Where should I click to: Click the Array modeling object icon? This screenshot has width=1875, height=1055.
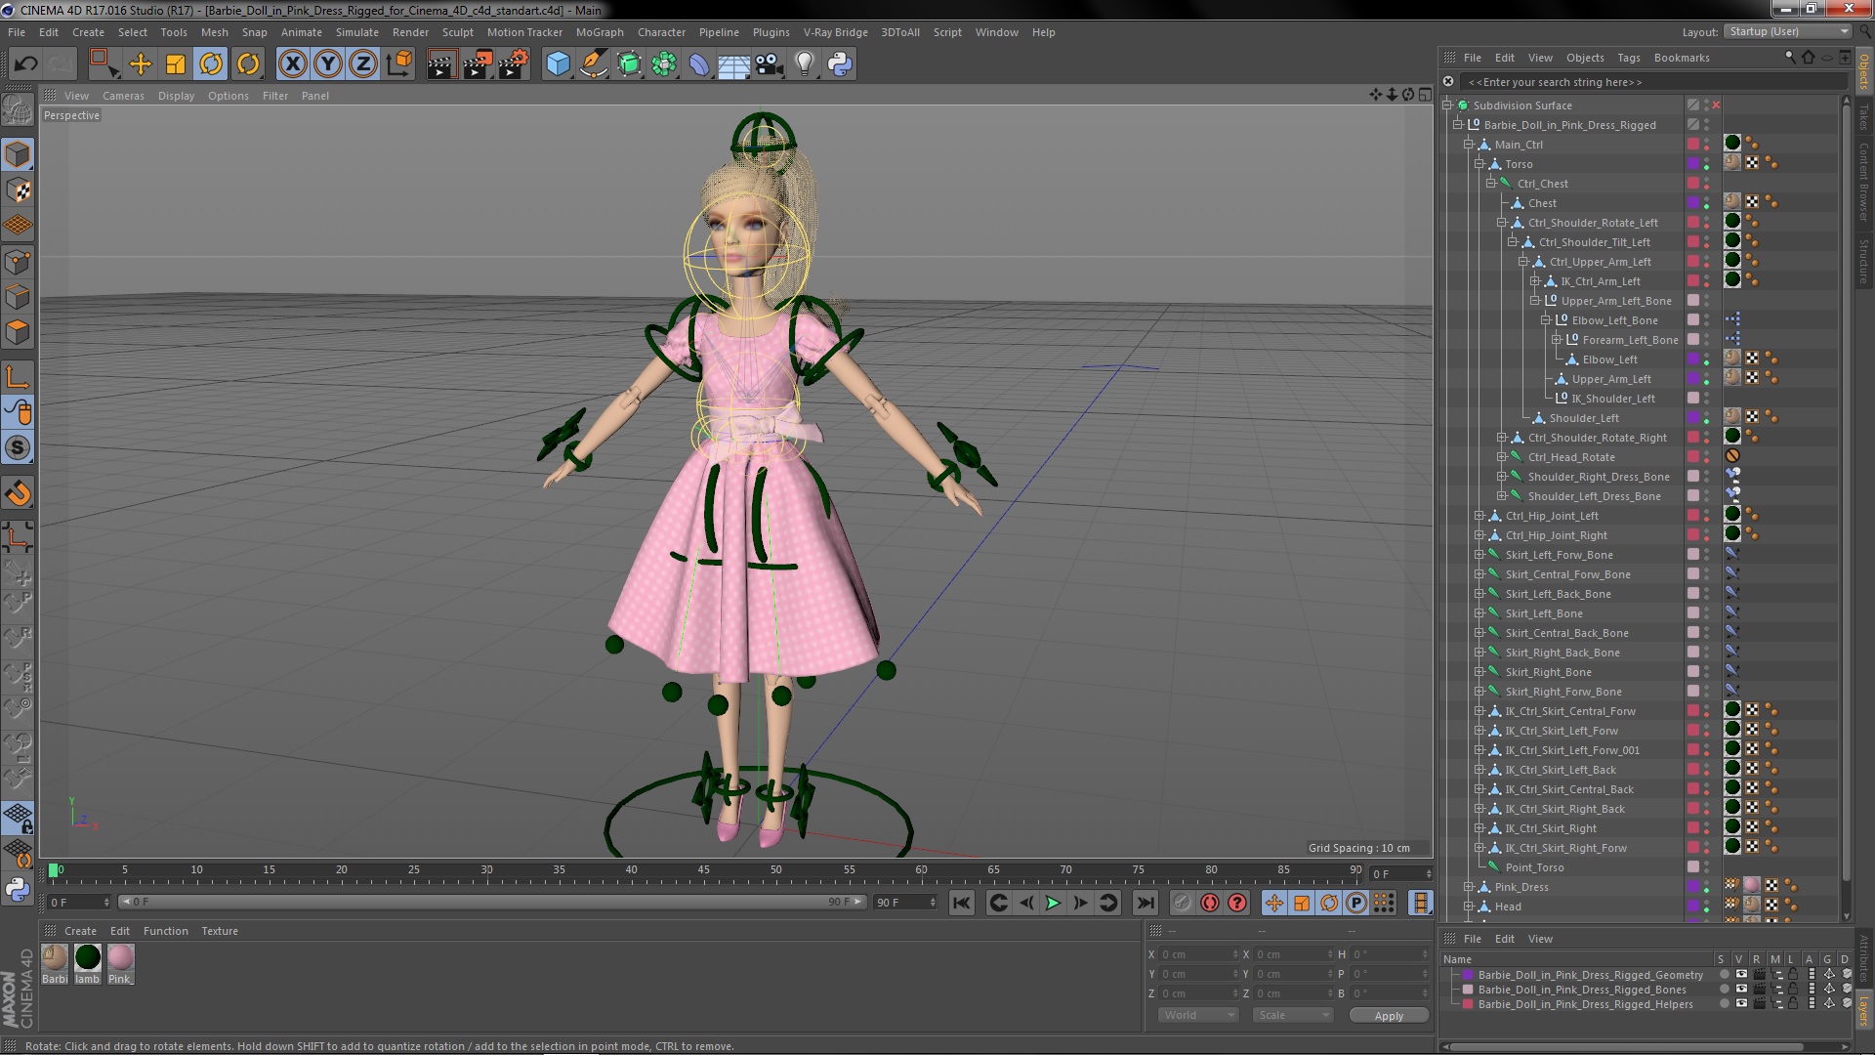click(x=664, y=64)
